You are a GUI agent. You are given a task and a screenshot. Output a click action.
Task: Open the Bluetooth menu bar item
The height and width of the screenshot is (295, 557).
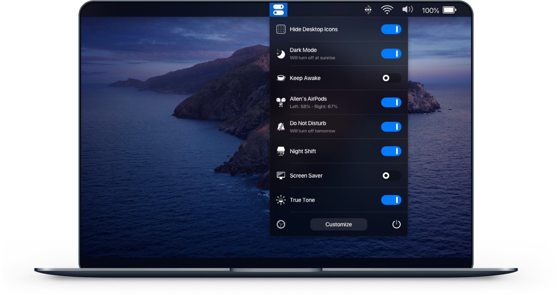click(368, 9)
